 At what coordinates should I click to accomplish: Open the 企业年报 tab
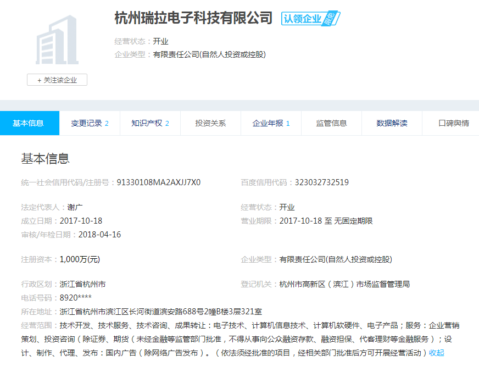click(271, 123)
